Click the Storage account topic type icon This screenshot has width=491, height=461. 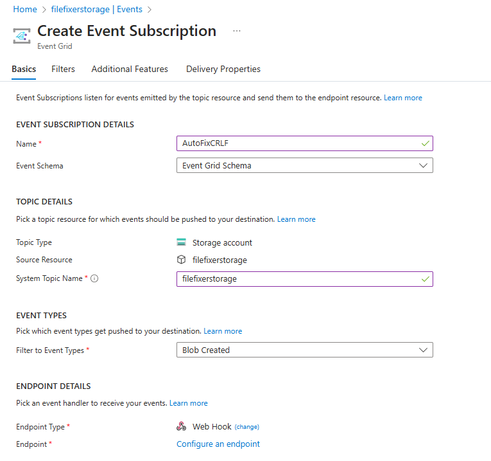pyautogui.click(x=181, y=242)
